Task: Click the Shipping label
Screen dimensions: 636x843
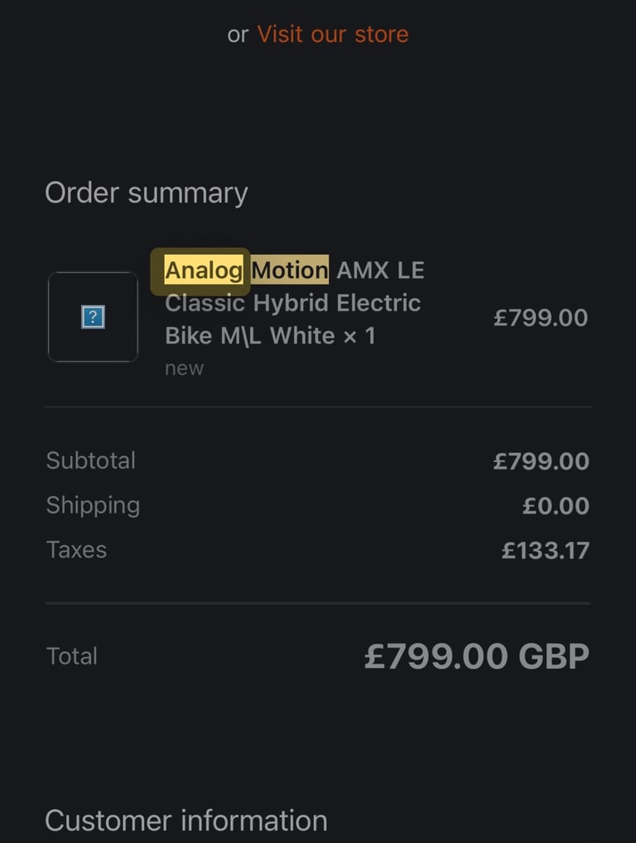Action: pos(93,505)
